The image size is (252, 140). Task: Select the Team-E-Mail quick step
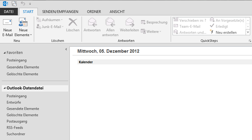pyautogui.click(x=187, y=26)
